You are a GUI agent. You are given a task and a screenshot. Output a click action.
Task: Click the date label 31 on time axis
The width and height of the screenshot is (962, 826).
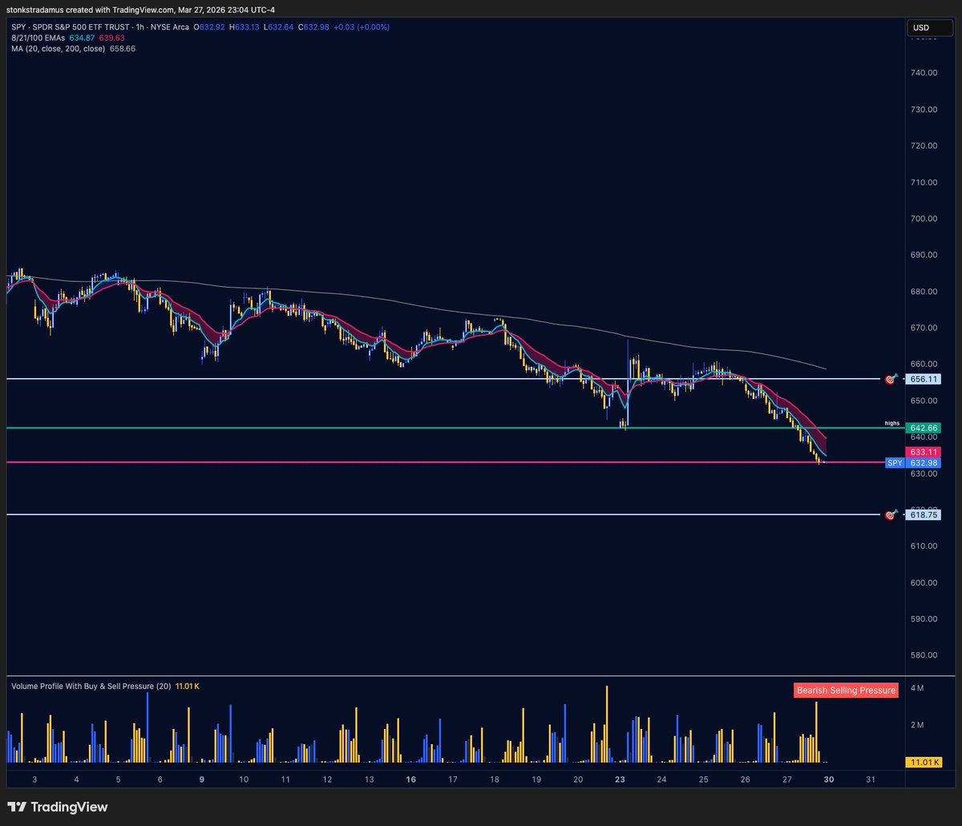click(871, 780)
